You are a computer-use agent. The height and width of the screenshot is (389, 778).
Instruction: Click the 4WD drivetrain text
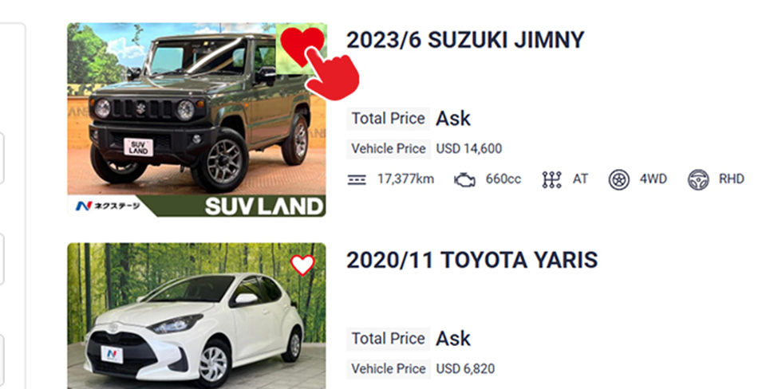pyautogui.click(x=653, y=179)
